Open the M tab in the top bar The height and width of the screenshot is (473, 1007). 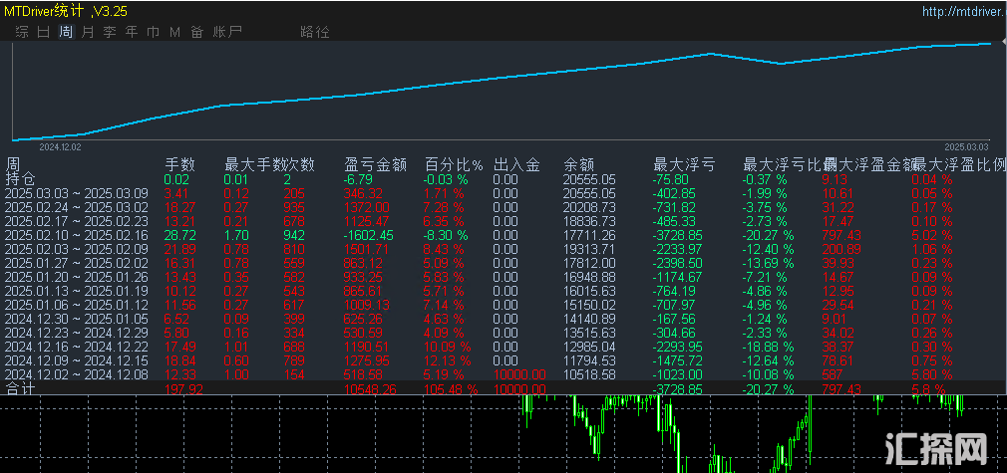pyautogui.click(x=174, y=32)
